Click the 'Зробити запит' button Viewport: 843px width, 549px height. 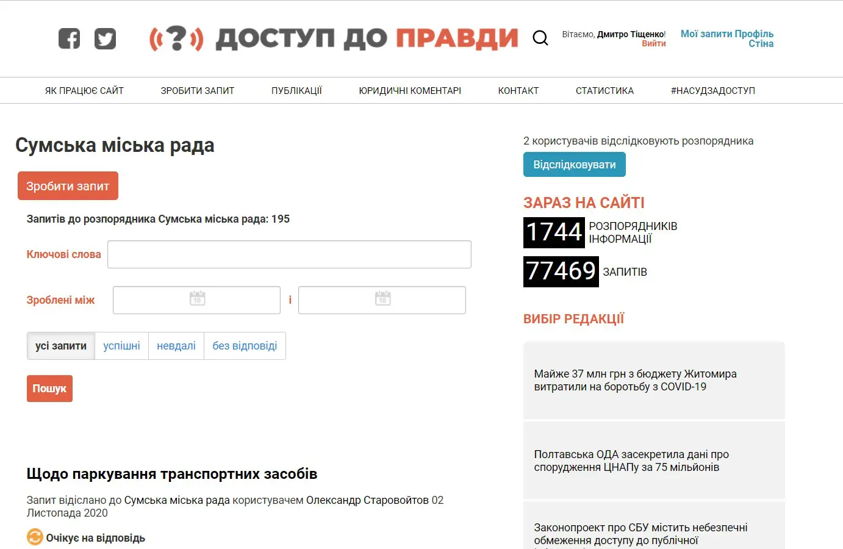point(68,185)
